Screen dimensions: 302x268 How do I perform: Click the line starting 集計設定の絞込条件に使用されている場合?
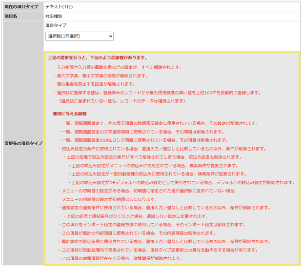click(164, 242)
